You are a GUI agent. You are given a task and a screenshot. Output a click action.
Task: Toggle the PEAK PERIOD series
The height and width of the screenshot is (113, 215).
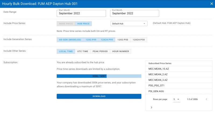click(100, 51)
